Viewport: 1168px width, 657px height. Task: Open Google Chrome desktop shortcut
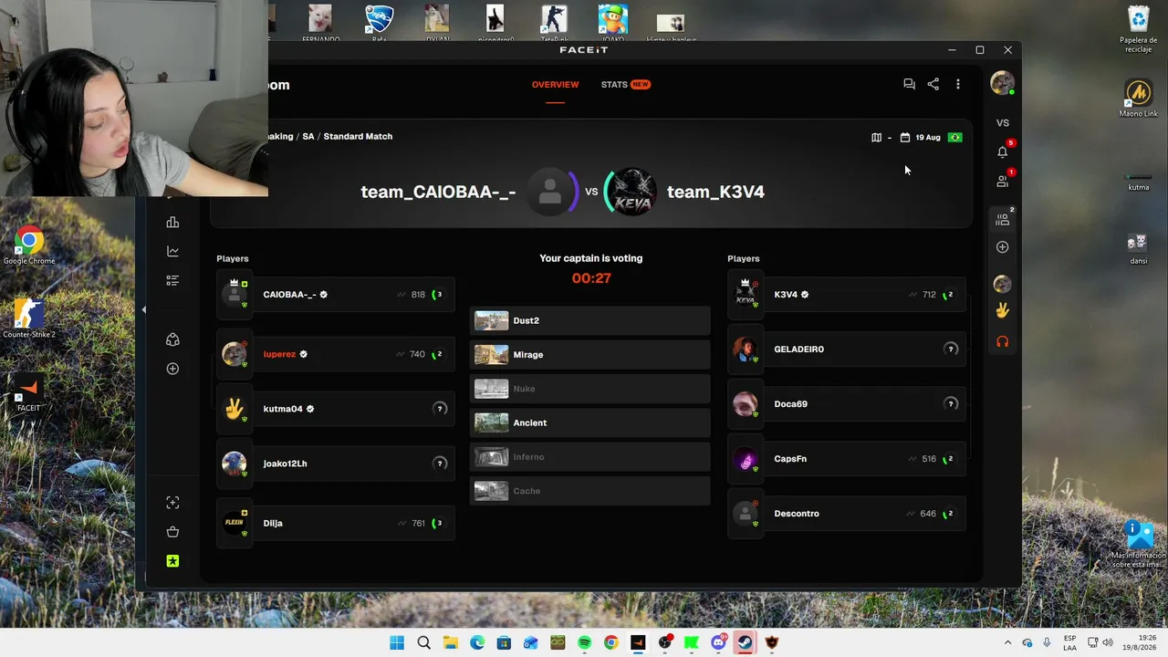point(29,245)
